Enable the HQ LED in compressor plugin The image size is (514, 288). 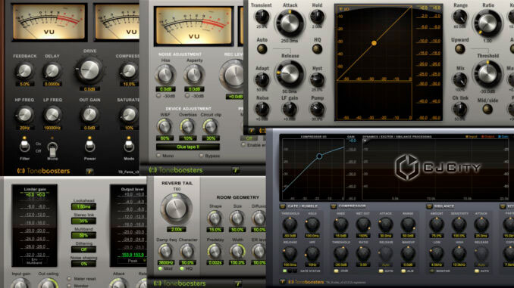click(317, 49)
